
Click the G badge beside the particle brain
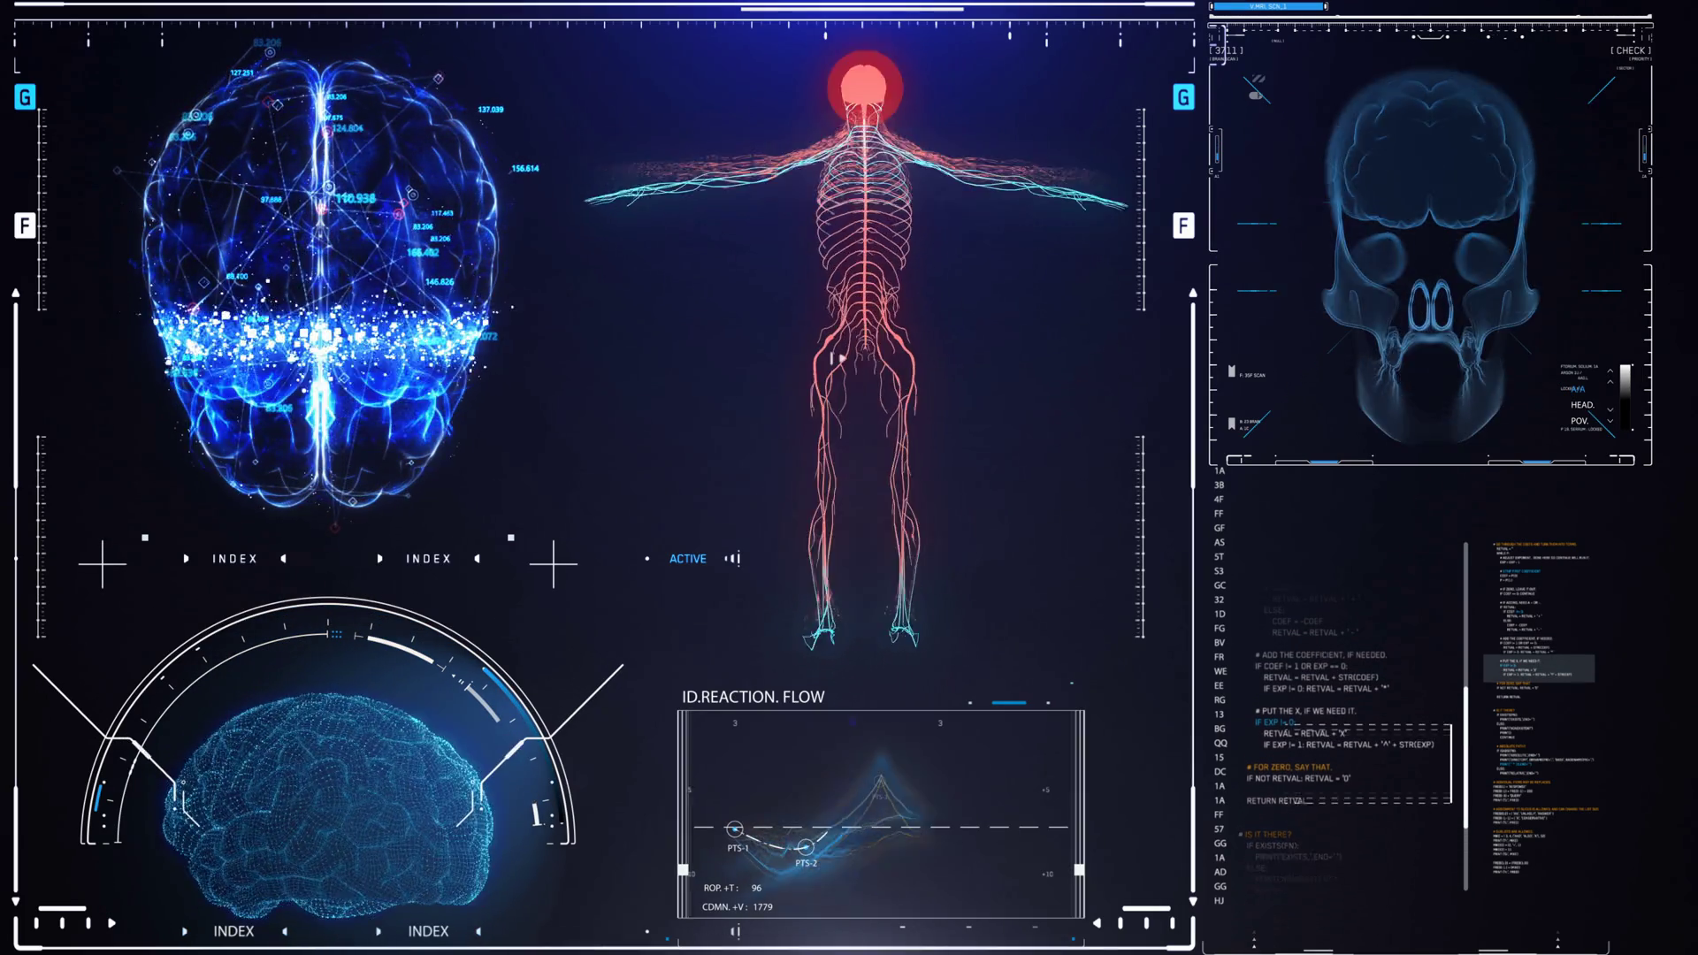click(x=25, y=97)
